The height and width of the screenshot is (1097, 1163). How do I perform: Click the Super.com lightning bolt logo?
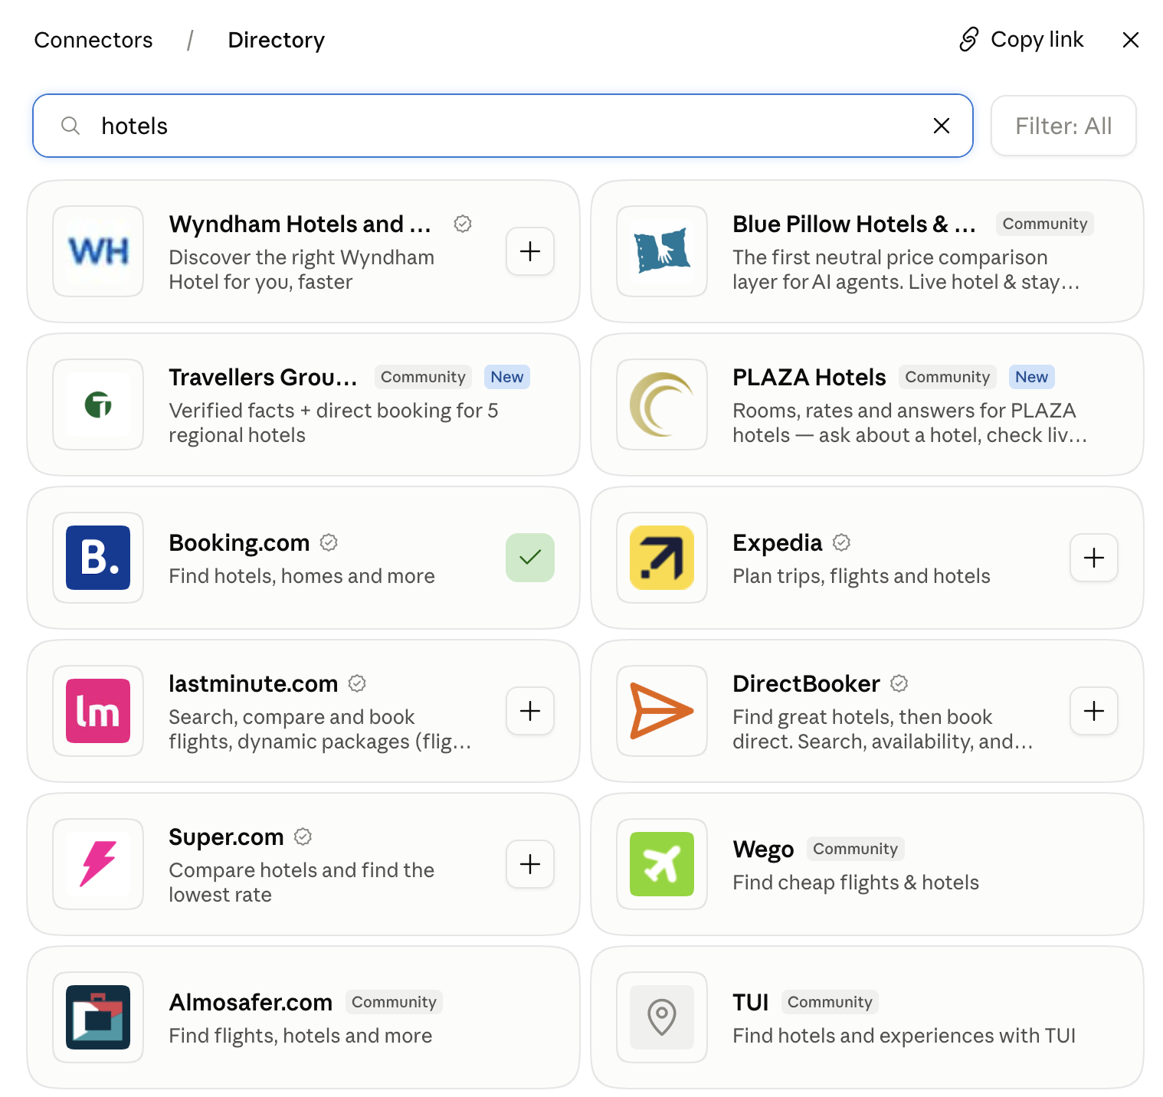click(98, 864)
